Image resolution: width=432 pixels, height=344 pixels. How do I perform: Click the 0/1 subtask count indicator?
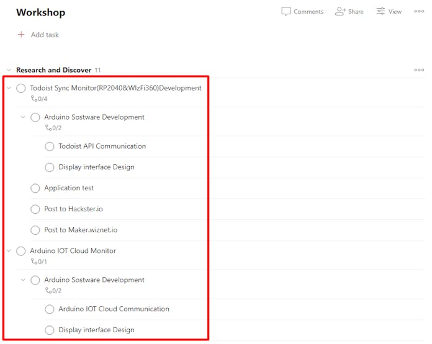click(x=39, y=262)
